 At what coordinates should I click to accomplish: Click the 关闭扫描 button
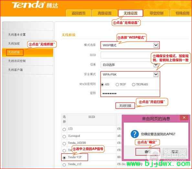pos(125,106)
